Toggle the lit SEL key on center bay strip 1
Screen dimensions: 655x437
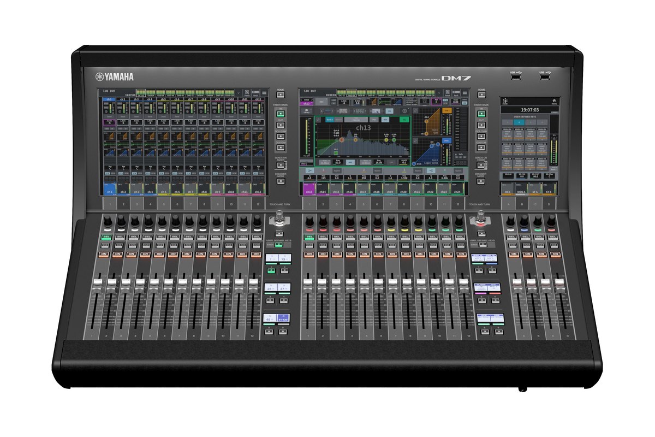pos(309,237)
